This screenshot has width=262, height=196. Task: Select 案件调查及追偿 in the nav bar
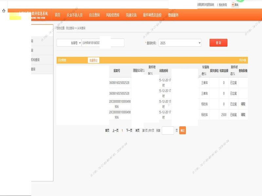(x=152, y=15)
